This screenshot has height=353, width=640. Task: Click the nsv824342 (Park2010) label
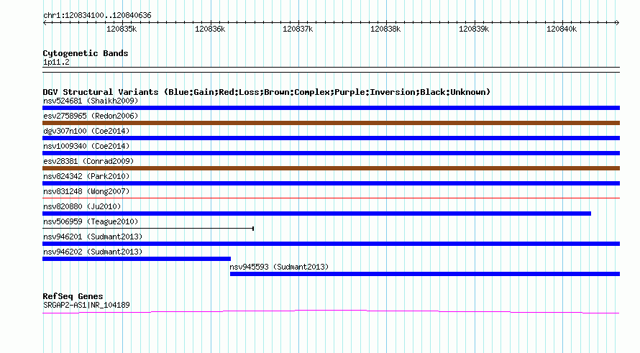(x=86, y=176)
